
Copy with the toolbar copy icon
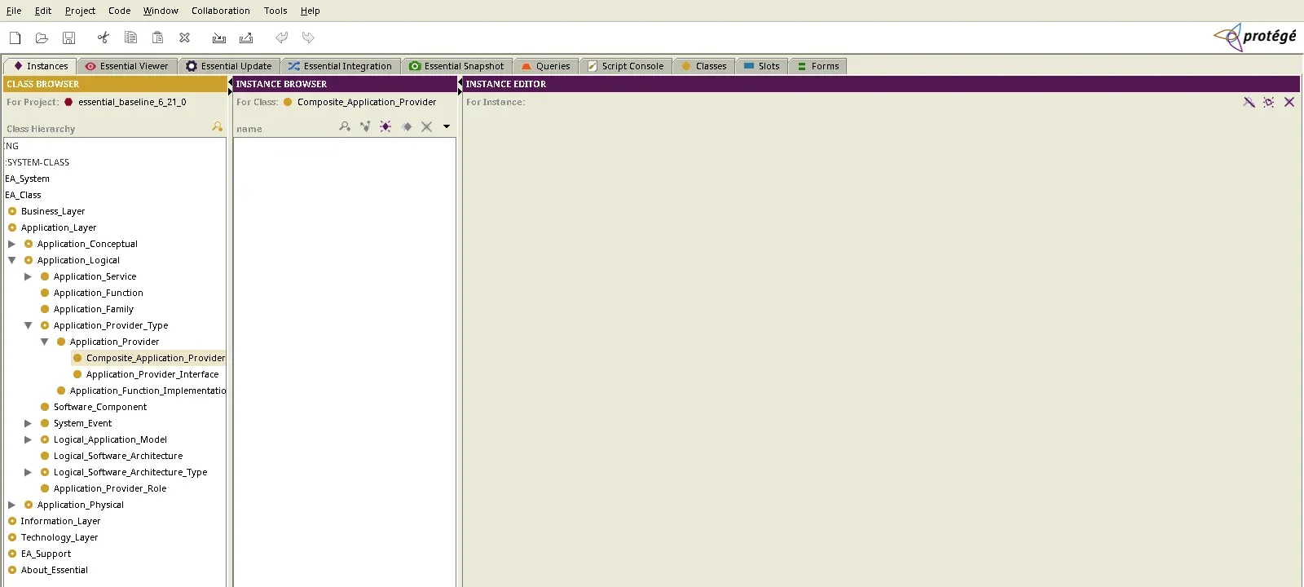130,38
